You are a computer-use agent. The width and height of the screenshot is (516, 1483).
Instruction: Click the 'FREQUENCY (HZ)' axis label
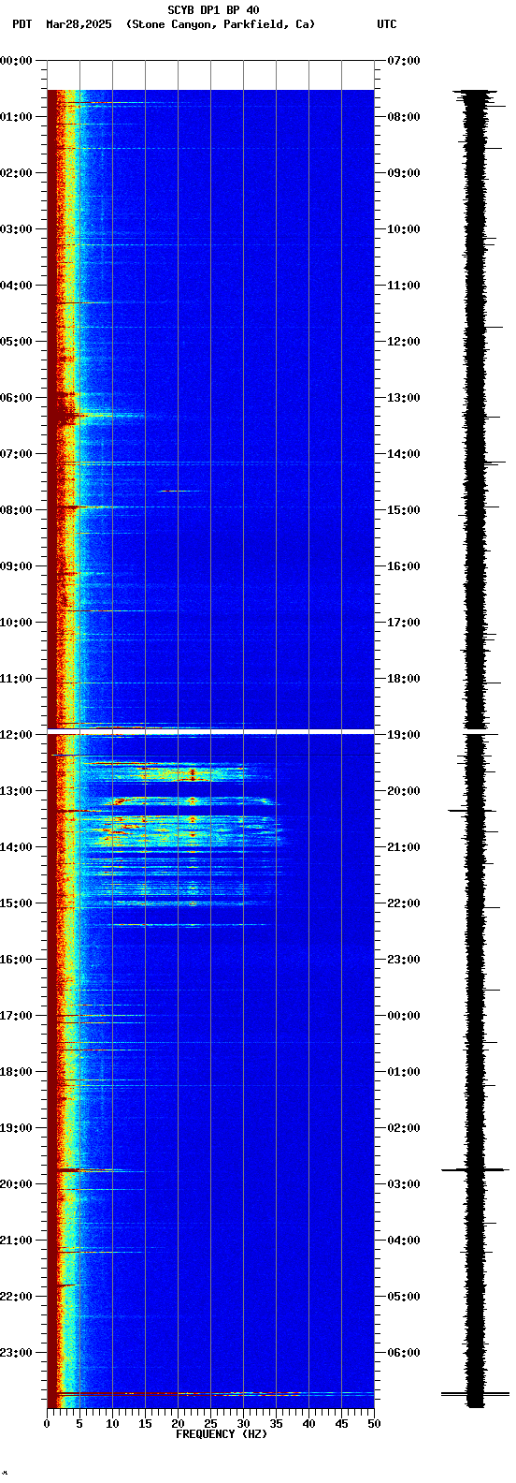222,1434
